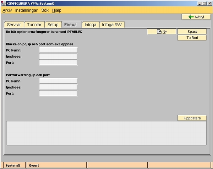Click the Avbryt button with green arrow

pyautogui.click(x=193, y=17)
